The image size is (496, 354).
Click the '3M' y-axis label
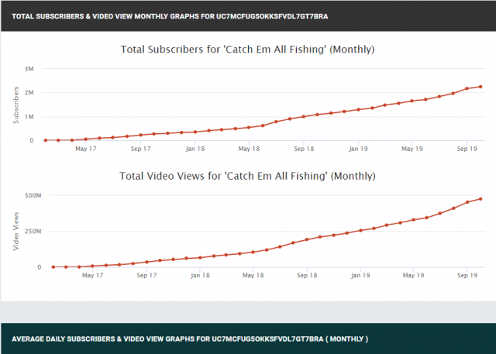coord(29,69)
